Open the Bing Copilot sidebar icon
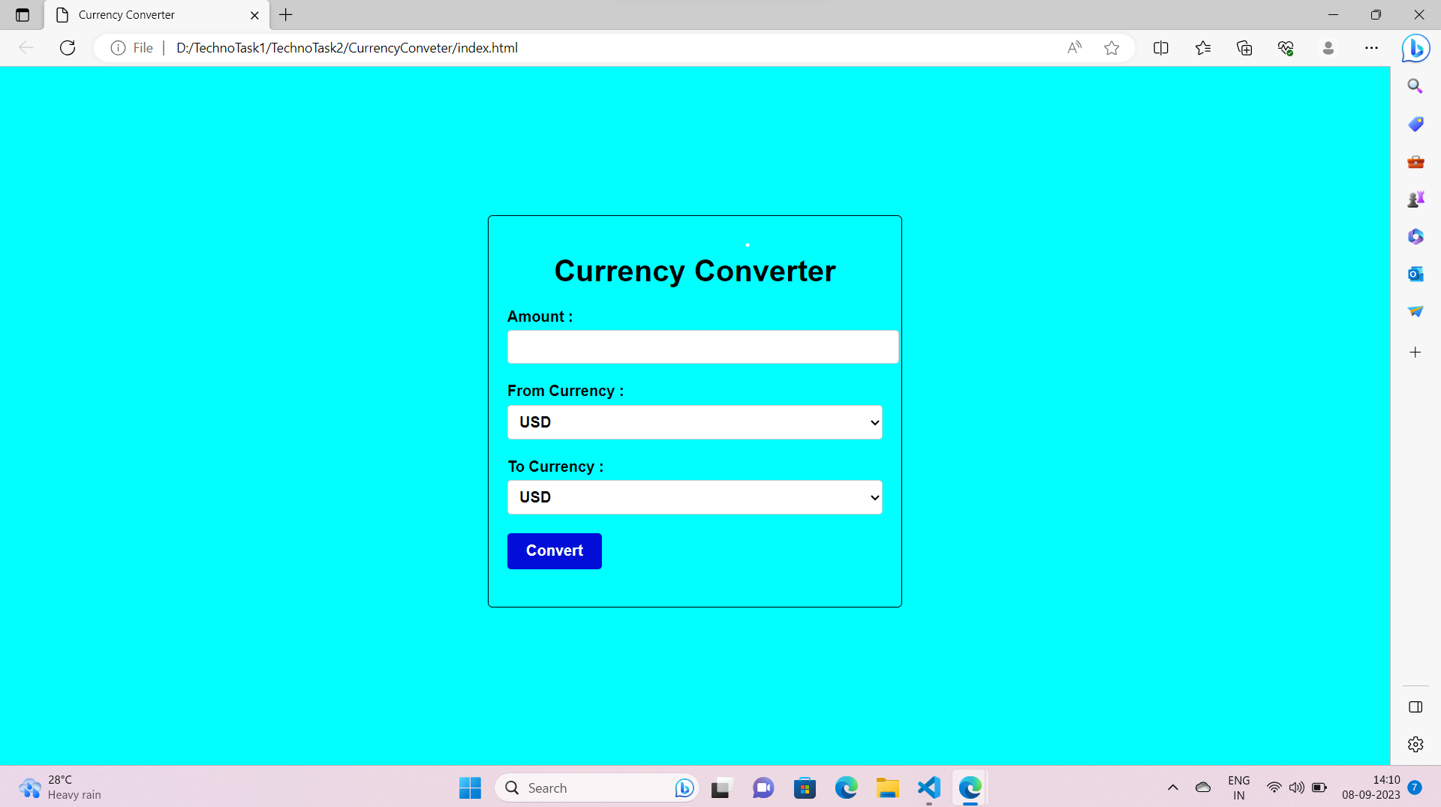Image resolution: width=1441 pixels, height=807 pixels. point(1415,49)
